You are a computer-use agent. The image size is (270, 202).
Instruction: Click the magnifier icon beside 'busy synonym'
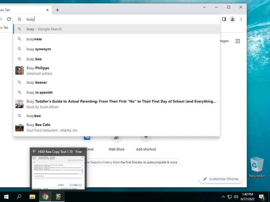coord(20,49)
